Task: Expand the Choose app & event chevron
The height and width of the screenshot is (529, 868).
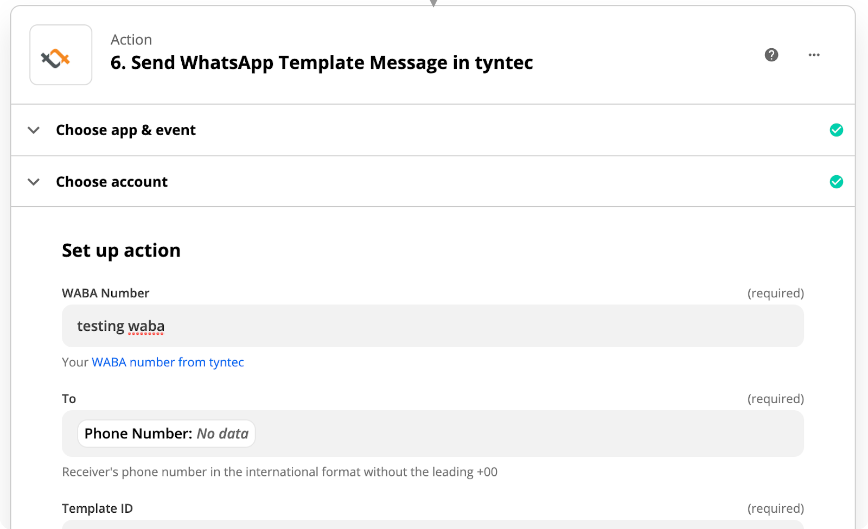Action: pyautogui.click(x=34, y=130)
